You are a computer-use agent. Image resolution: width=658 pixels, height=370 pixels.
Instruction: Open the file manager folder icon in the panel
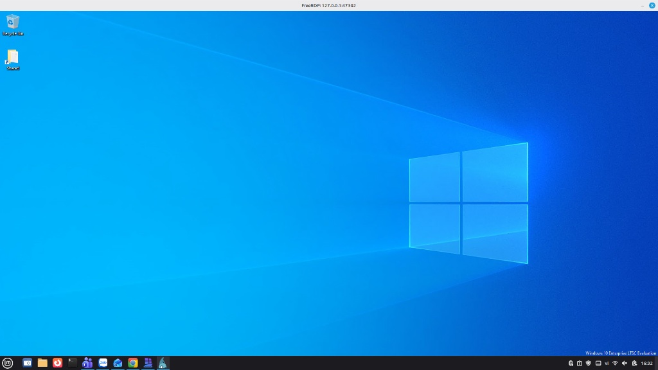coord(42,363)
